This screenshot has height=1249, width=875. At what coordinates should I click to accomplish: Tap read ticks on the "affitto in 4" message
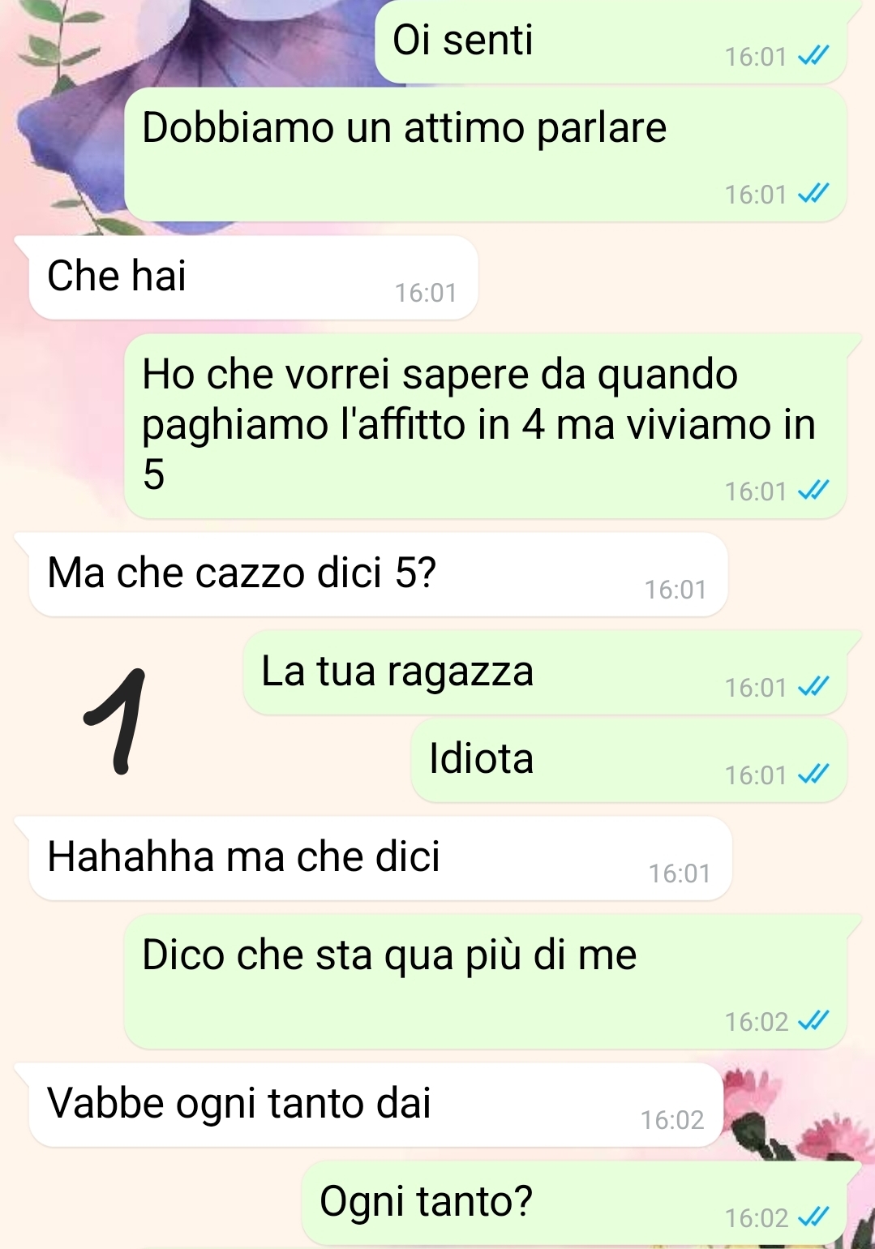(814, 491)
